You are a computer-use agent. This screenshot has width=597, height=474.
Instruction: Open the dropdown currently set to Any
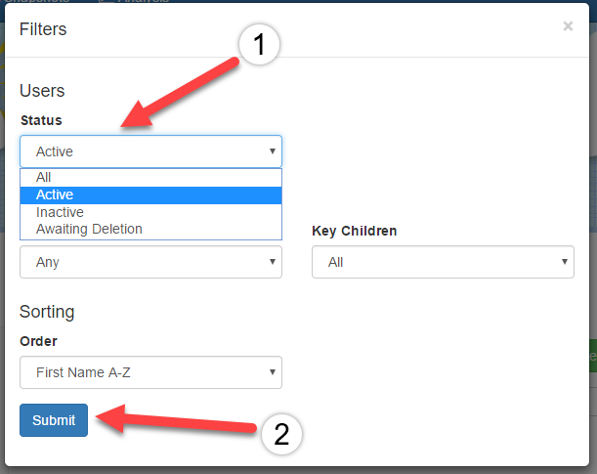150,262
